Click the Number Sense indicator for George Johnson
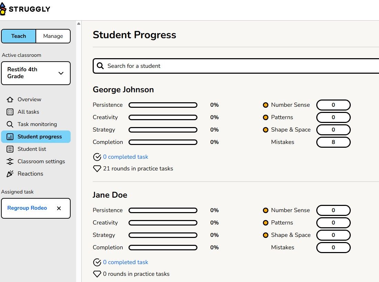 coord(266,105)
